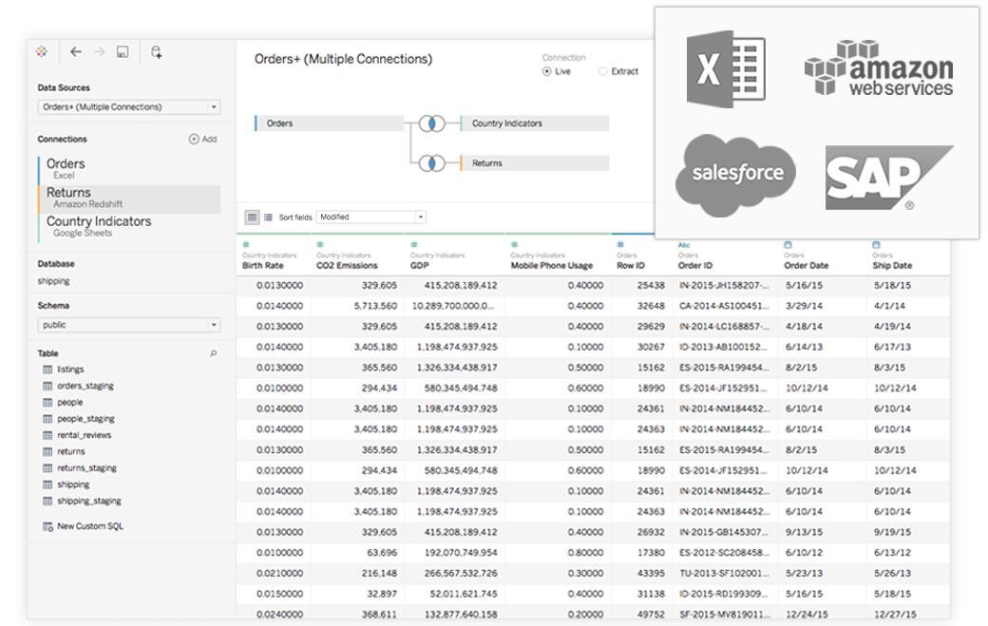Select the Extract connection radio button
This screenshot has width=988, height=626.
(602, 72)
